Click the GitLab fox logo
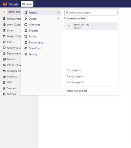This screenshot has height=148, width=131. tap(5, 4)
